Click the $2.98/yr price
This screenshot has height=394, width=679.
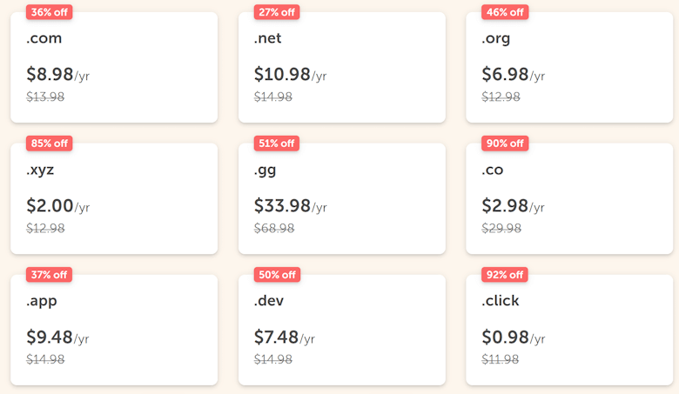click(x=513, y=206)
